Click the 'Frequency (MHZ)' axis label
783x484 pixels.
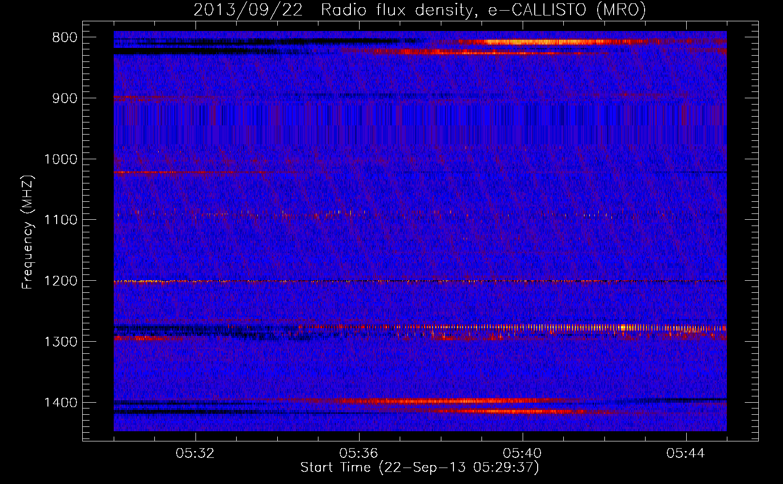pos(28,232)
